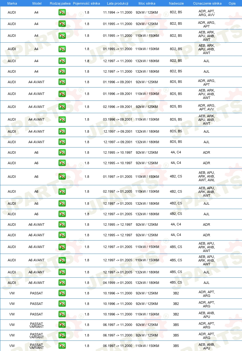Click '3B2' in PASSAT 110kW row

coord(176,314)
